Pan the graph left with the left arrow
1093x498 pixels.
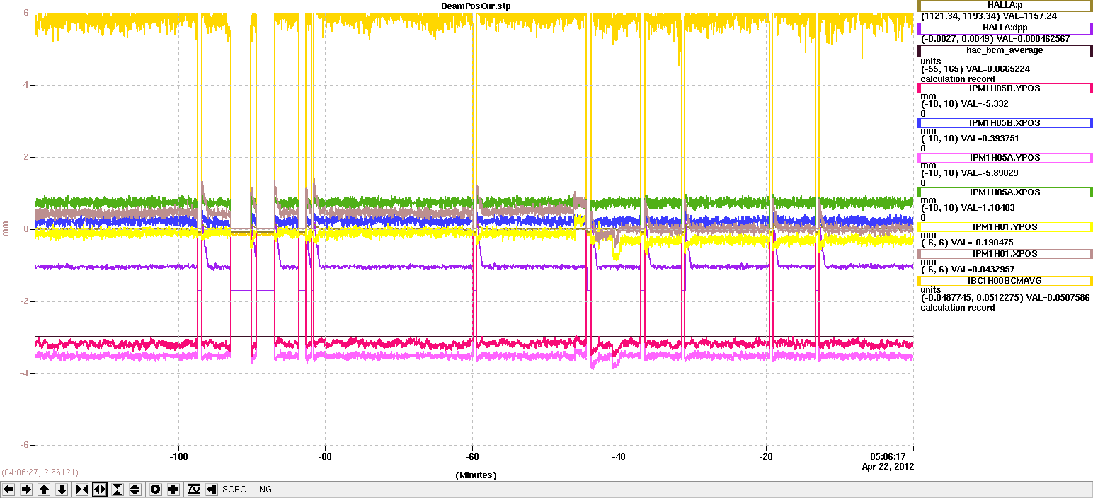[x=9, y=490]
